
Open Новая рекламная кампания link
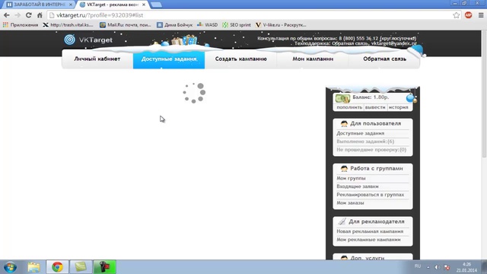370,231
